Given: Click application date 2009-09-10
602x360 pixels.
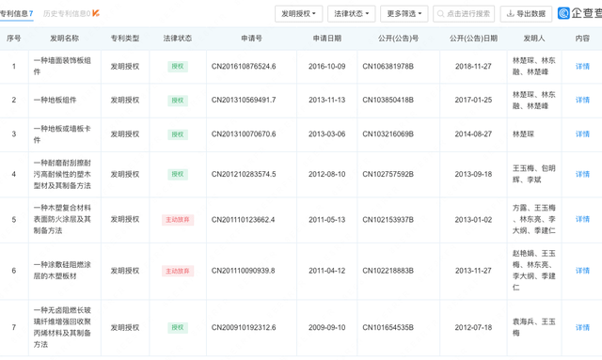Looking at the screenshot, I should point(327,328).
